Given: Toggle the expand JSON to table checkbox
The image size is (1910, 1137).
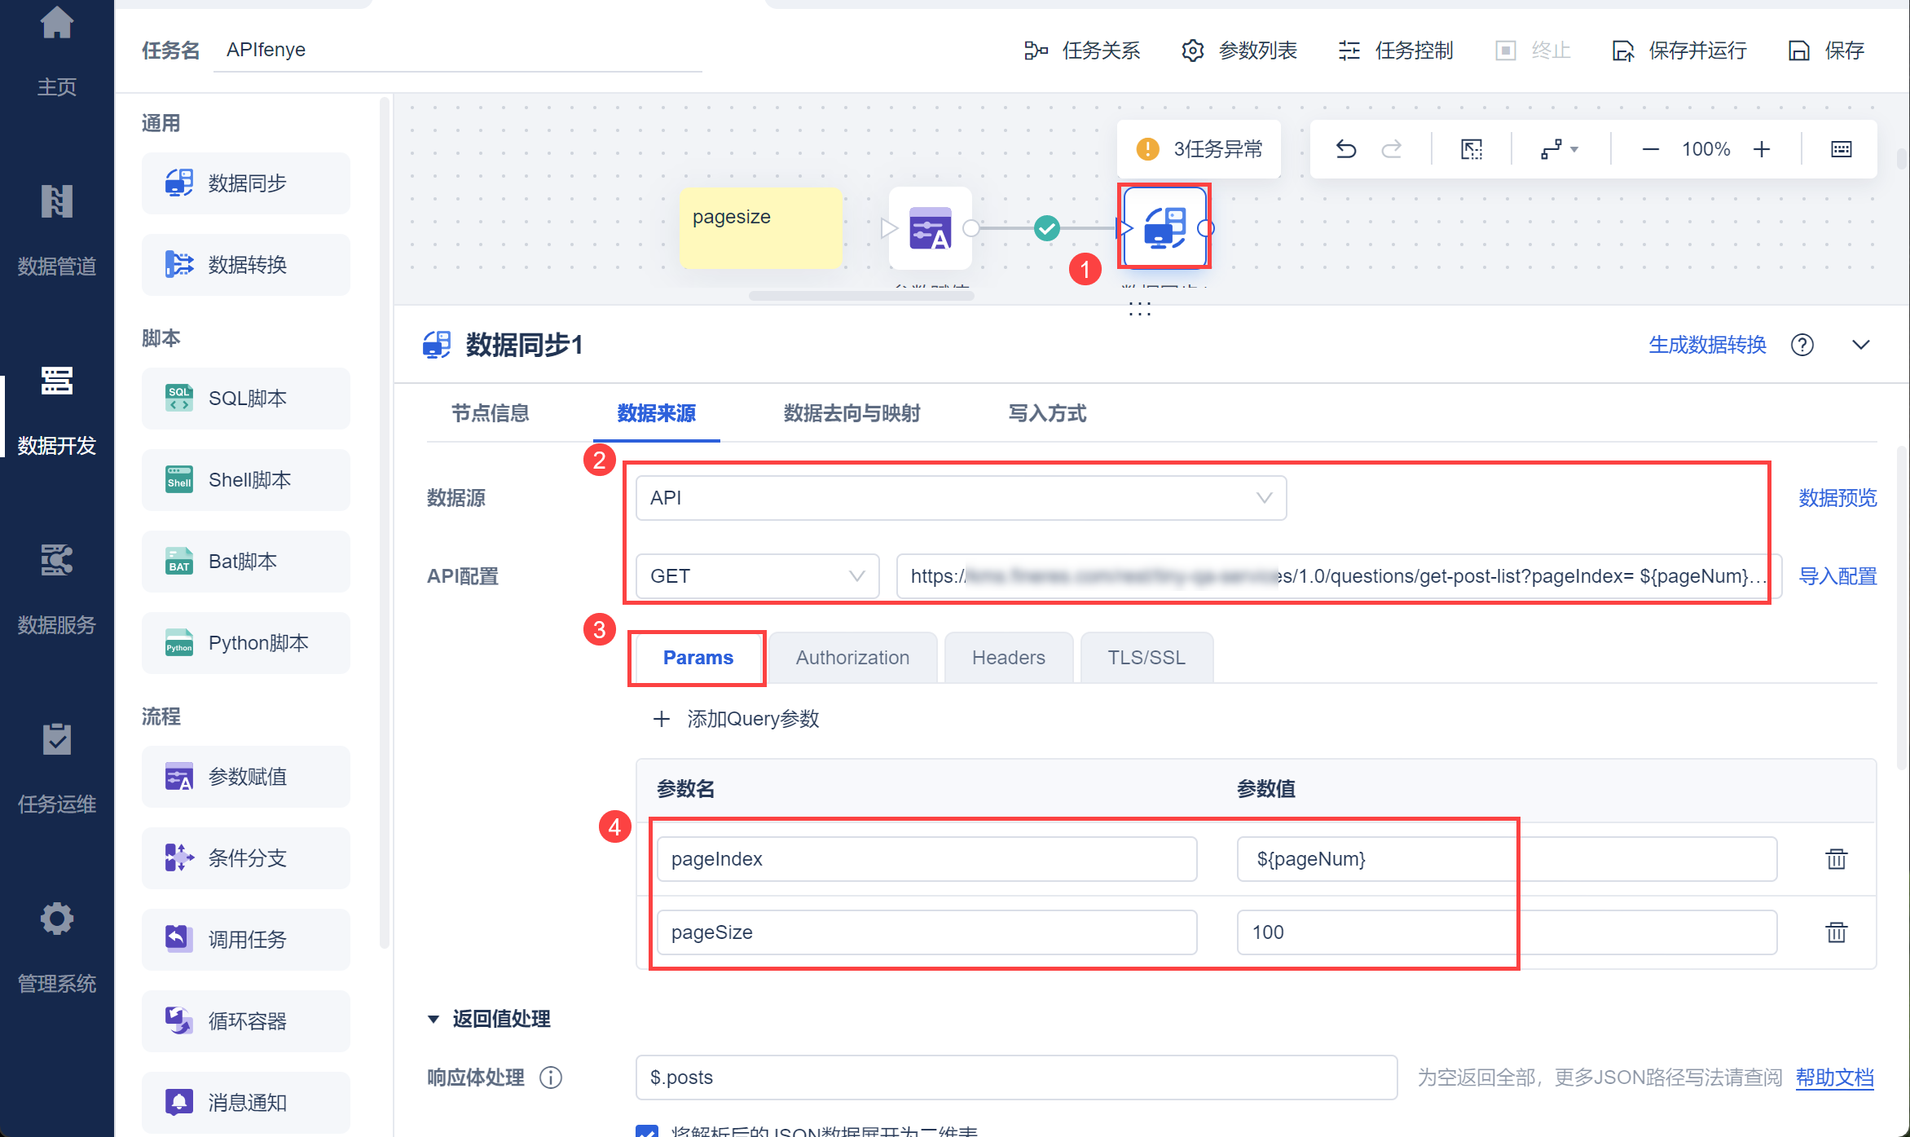Looking at the screenshot, I should click(647, 1131).
